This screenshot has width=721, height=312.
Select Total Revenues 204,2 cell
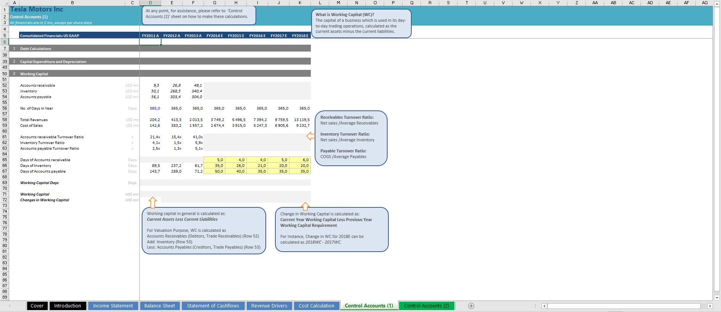(150, 120)
